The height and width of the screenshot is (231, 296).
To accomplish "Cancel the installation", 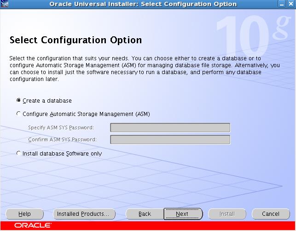I will pos(271,214).
